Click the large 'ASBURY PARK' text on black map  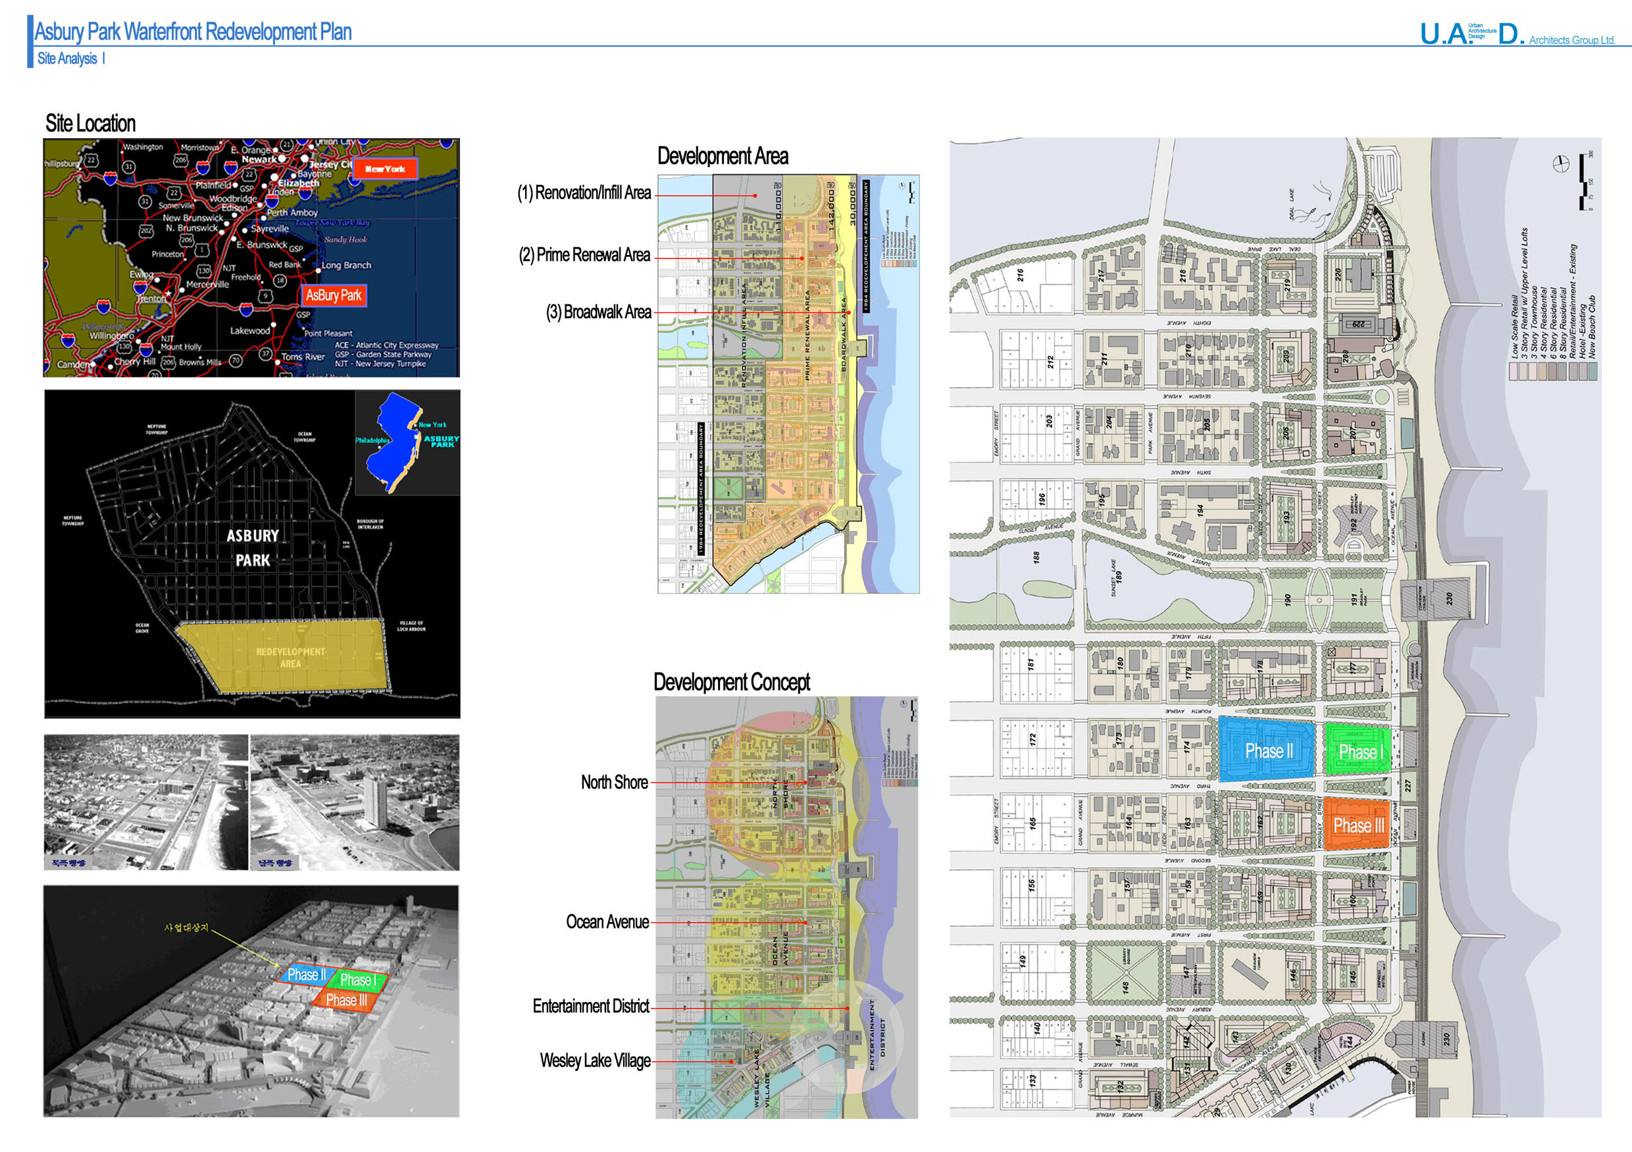[x=252, y=548]
